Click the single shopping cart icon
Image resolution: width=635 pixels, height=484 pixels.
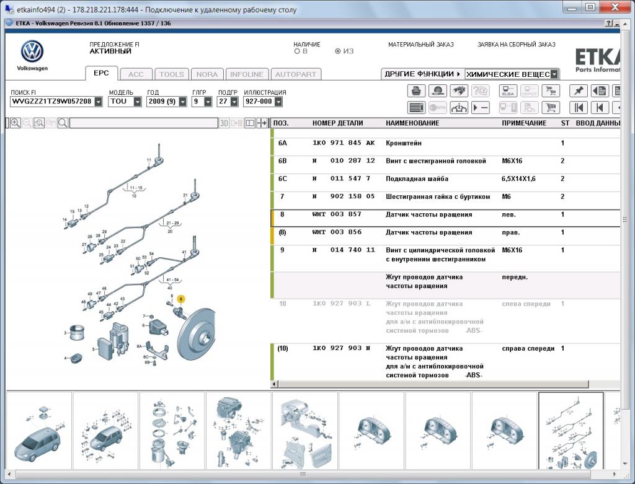point(551,107)
